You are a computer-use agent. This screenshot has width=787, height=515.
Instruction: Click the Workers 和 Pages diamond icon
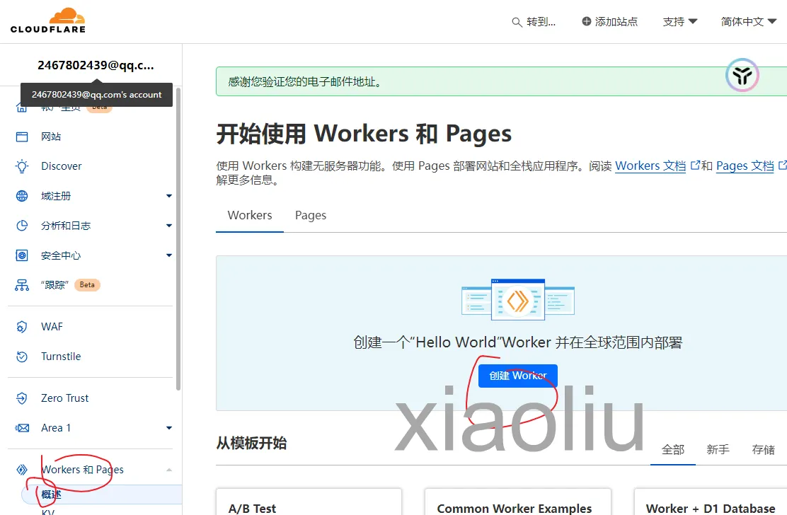pos(22,470)
